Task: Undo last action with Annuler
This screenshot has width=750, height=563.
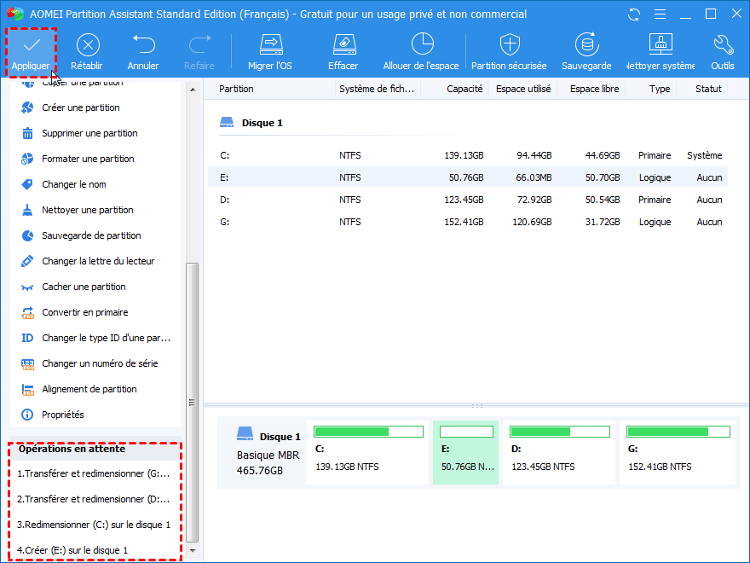Action: coord(143,52)
